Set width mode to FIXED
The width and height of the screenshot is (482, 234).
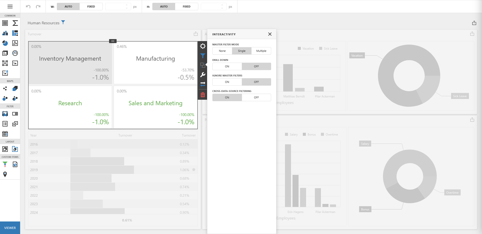[x=91, y=7]
